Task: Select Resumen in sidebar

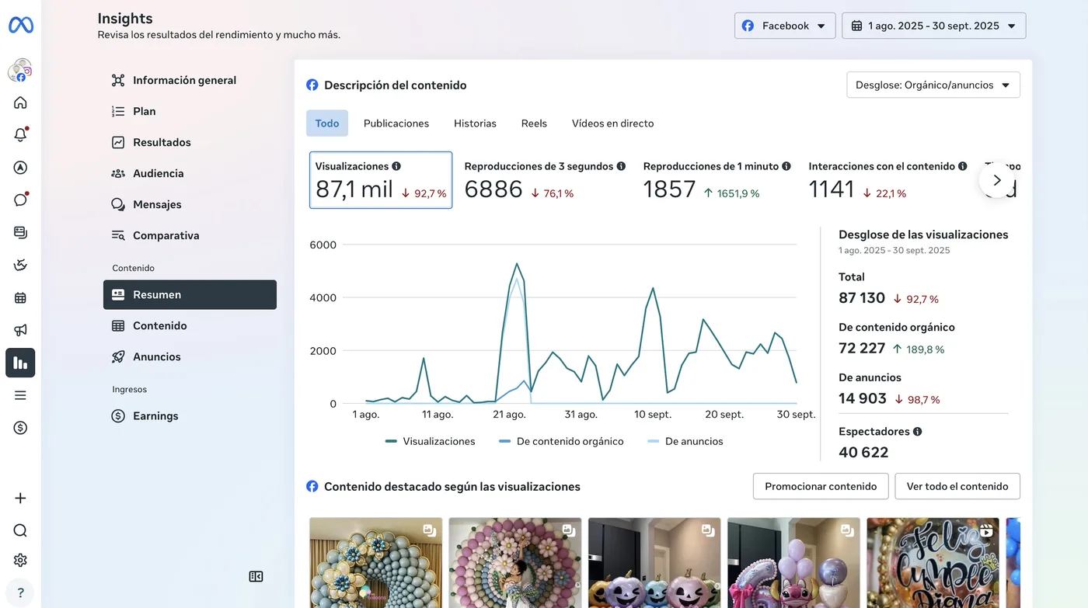Action: (x=190, y=295)
